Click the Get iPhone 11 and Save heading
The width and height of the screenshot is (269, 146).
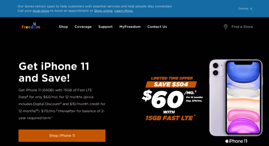[54, 72]
